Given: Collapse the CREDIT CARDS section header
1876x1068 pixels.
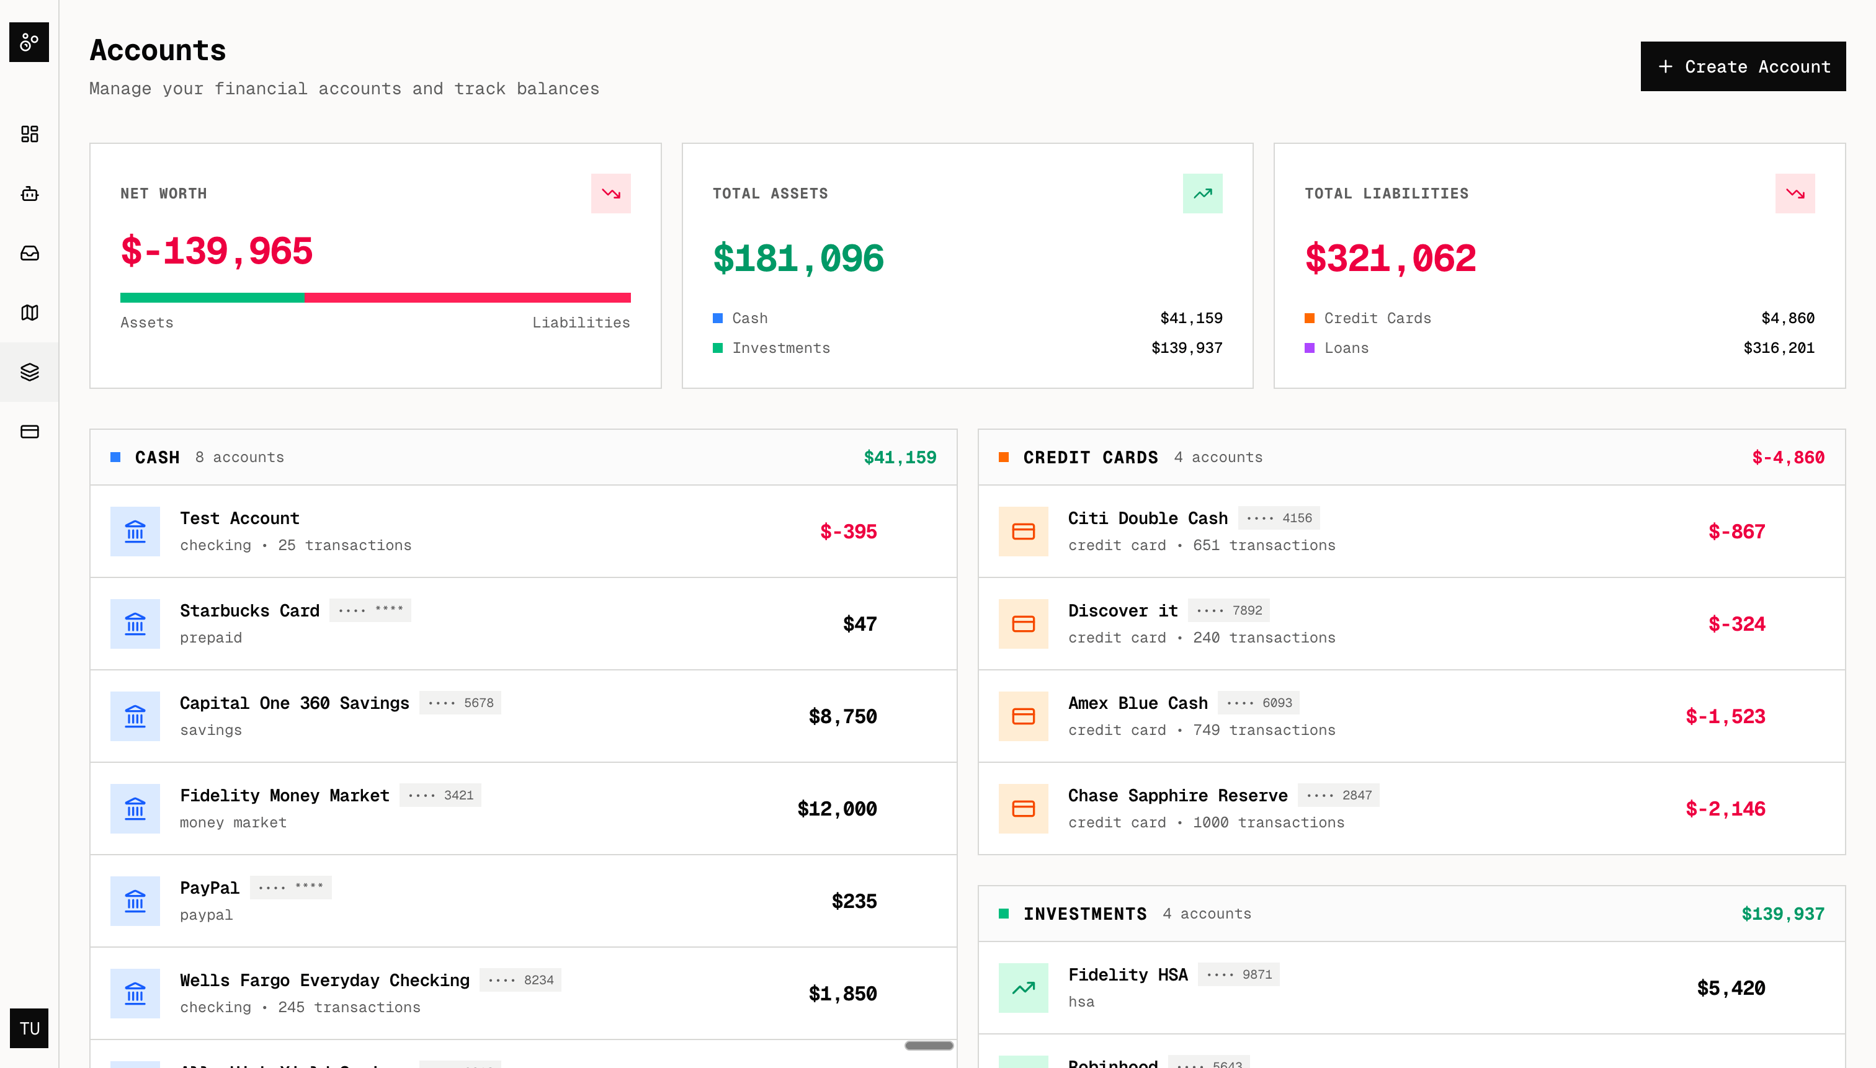Looking at the screenshot, I should pyautogui.click(x=1411, y=456).
